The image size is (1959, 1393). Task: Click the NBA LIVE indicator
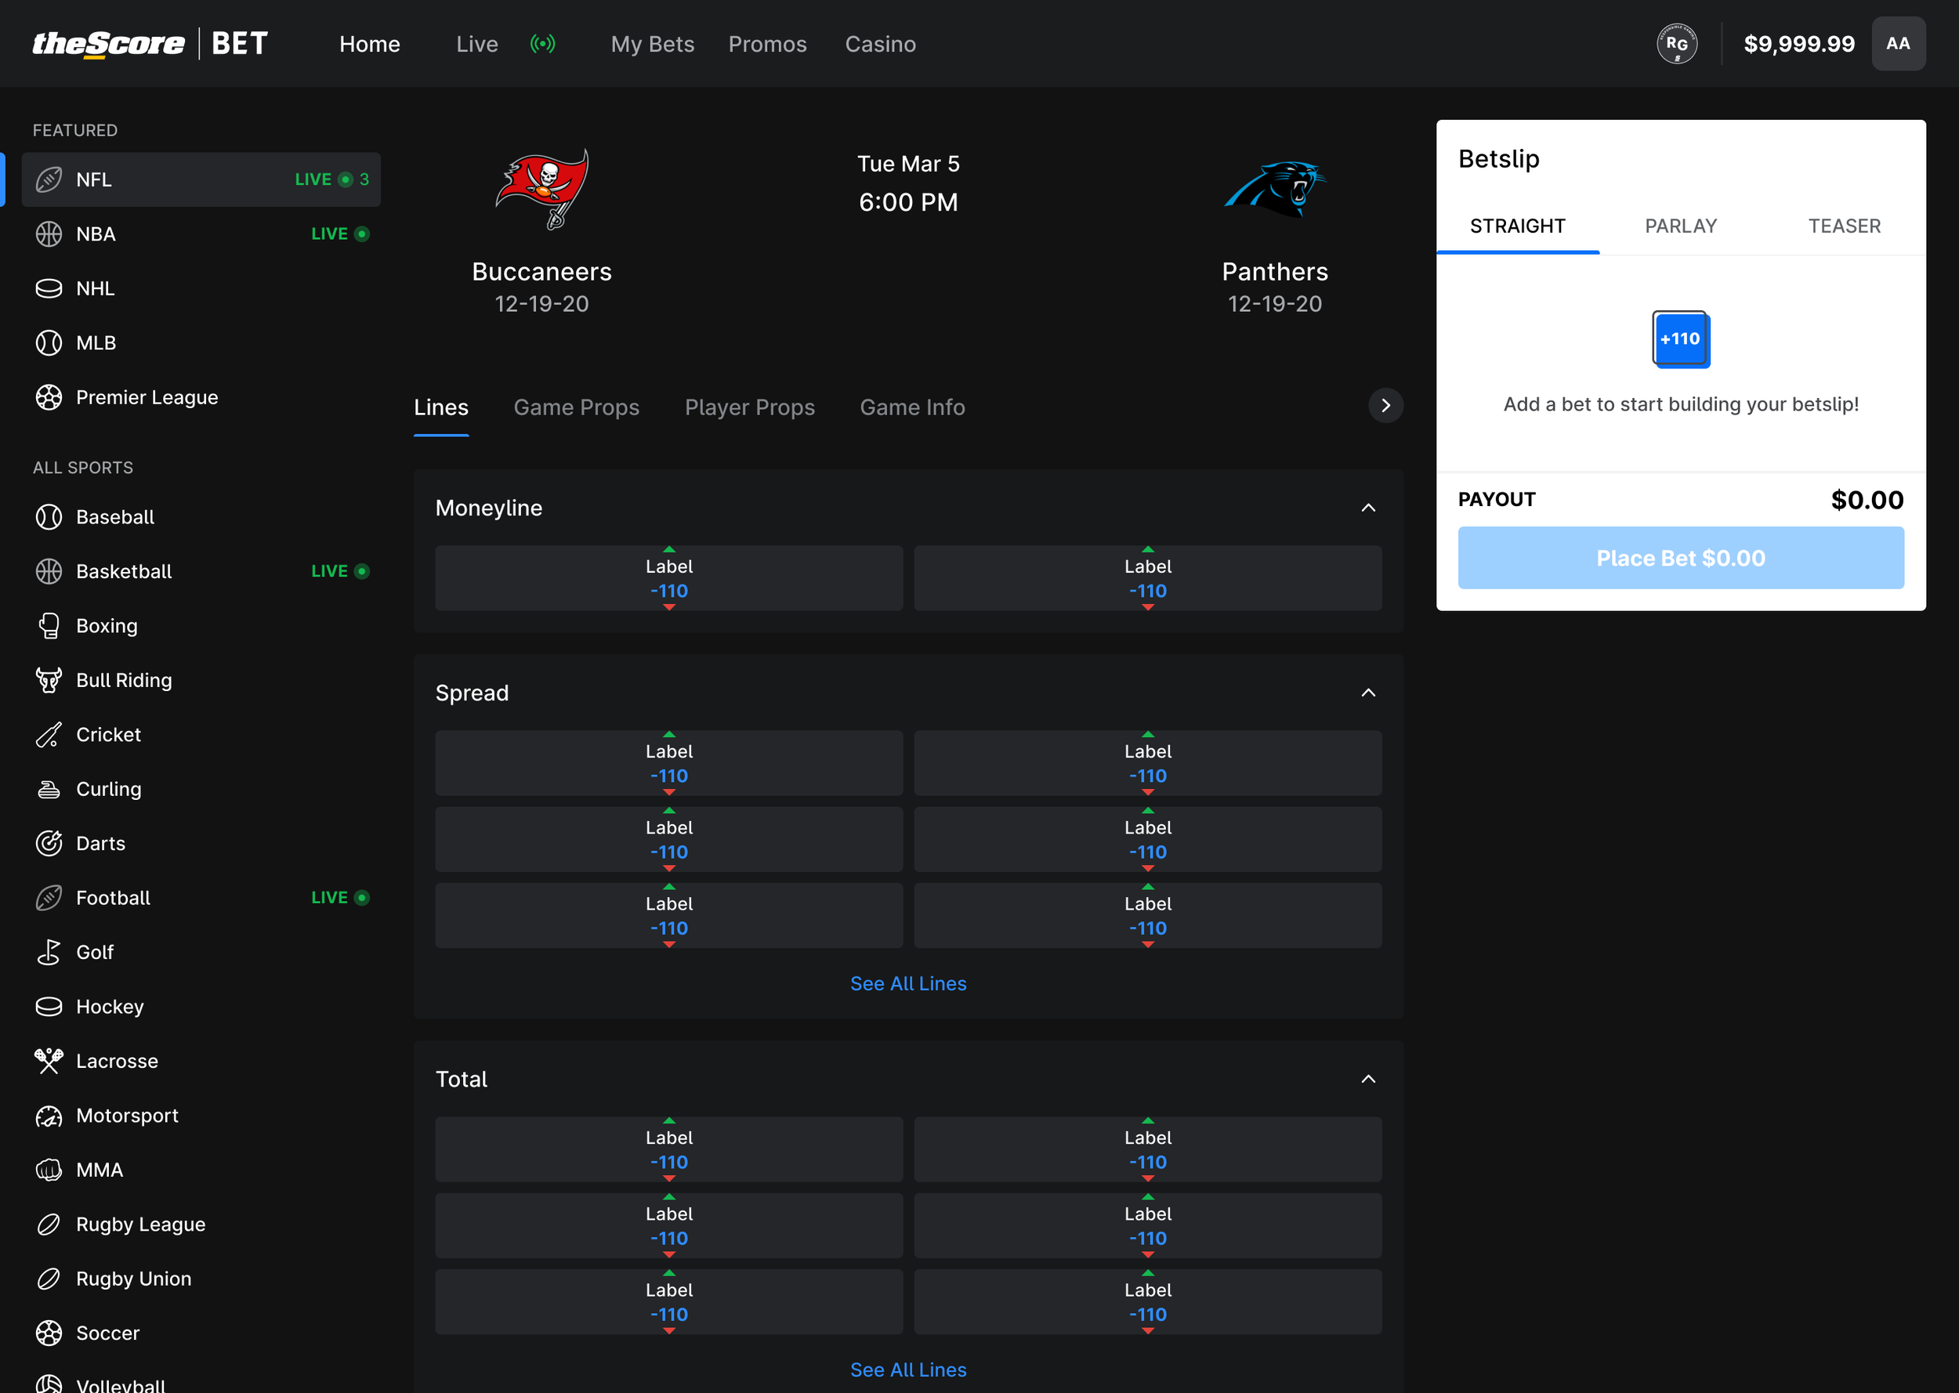tap(339, 234)
